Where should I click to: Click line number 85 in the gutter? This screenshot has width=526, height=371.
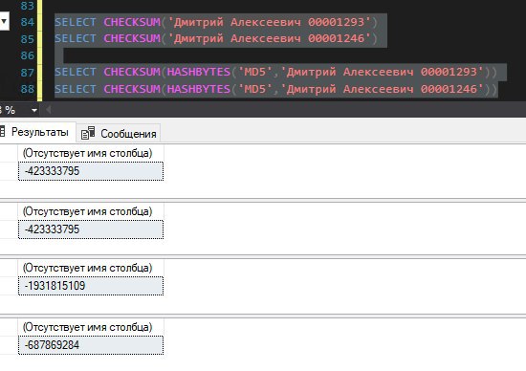[28, 39]
